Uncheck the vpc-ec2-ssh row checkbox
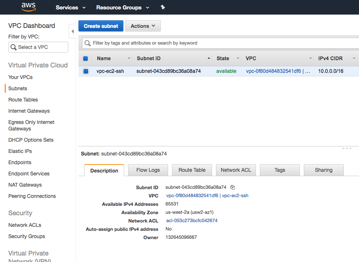 [86, 71]
